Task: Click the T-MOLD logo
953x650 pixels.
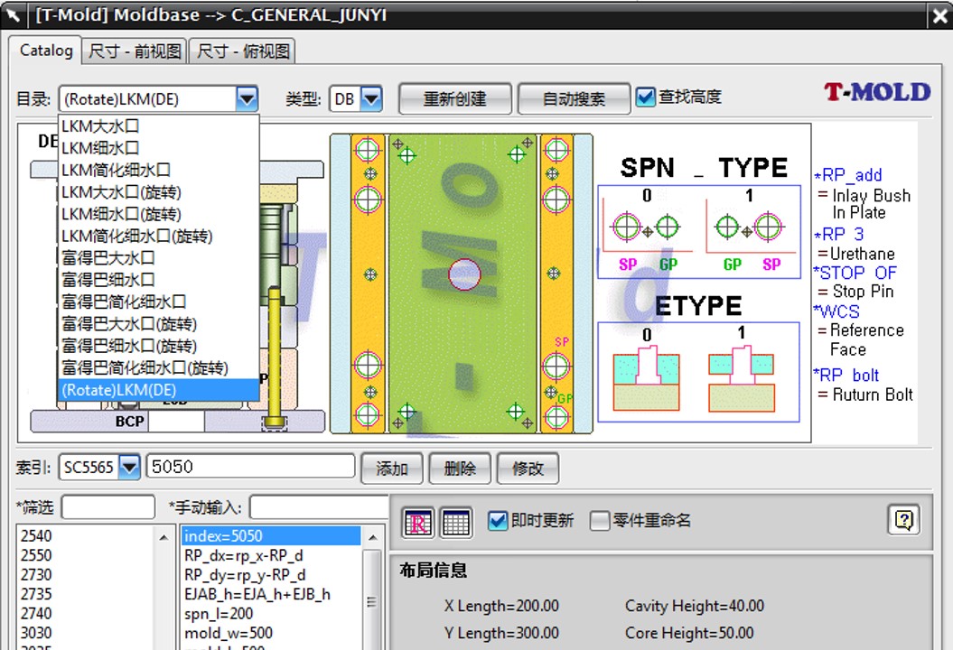Action: pos(877,92)
